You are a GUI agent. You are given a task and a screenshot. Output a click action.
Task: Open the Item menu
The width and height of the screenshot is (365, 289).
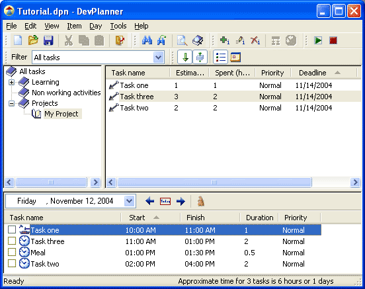point(74,26)
